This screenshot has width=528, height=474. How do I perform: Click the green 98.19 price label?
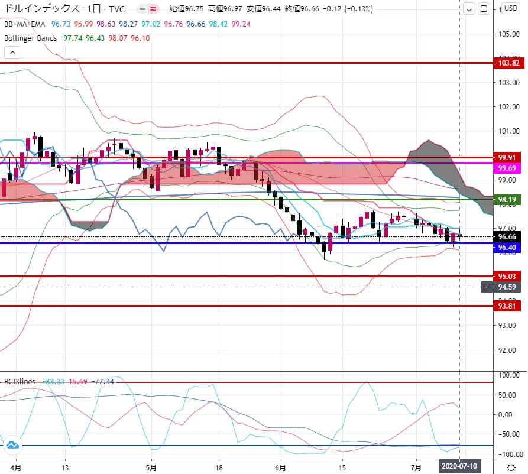[x=507, y=199]
